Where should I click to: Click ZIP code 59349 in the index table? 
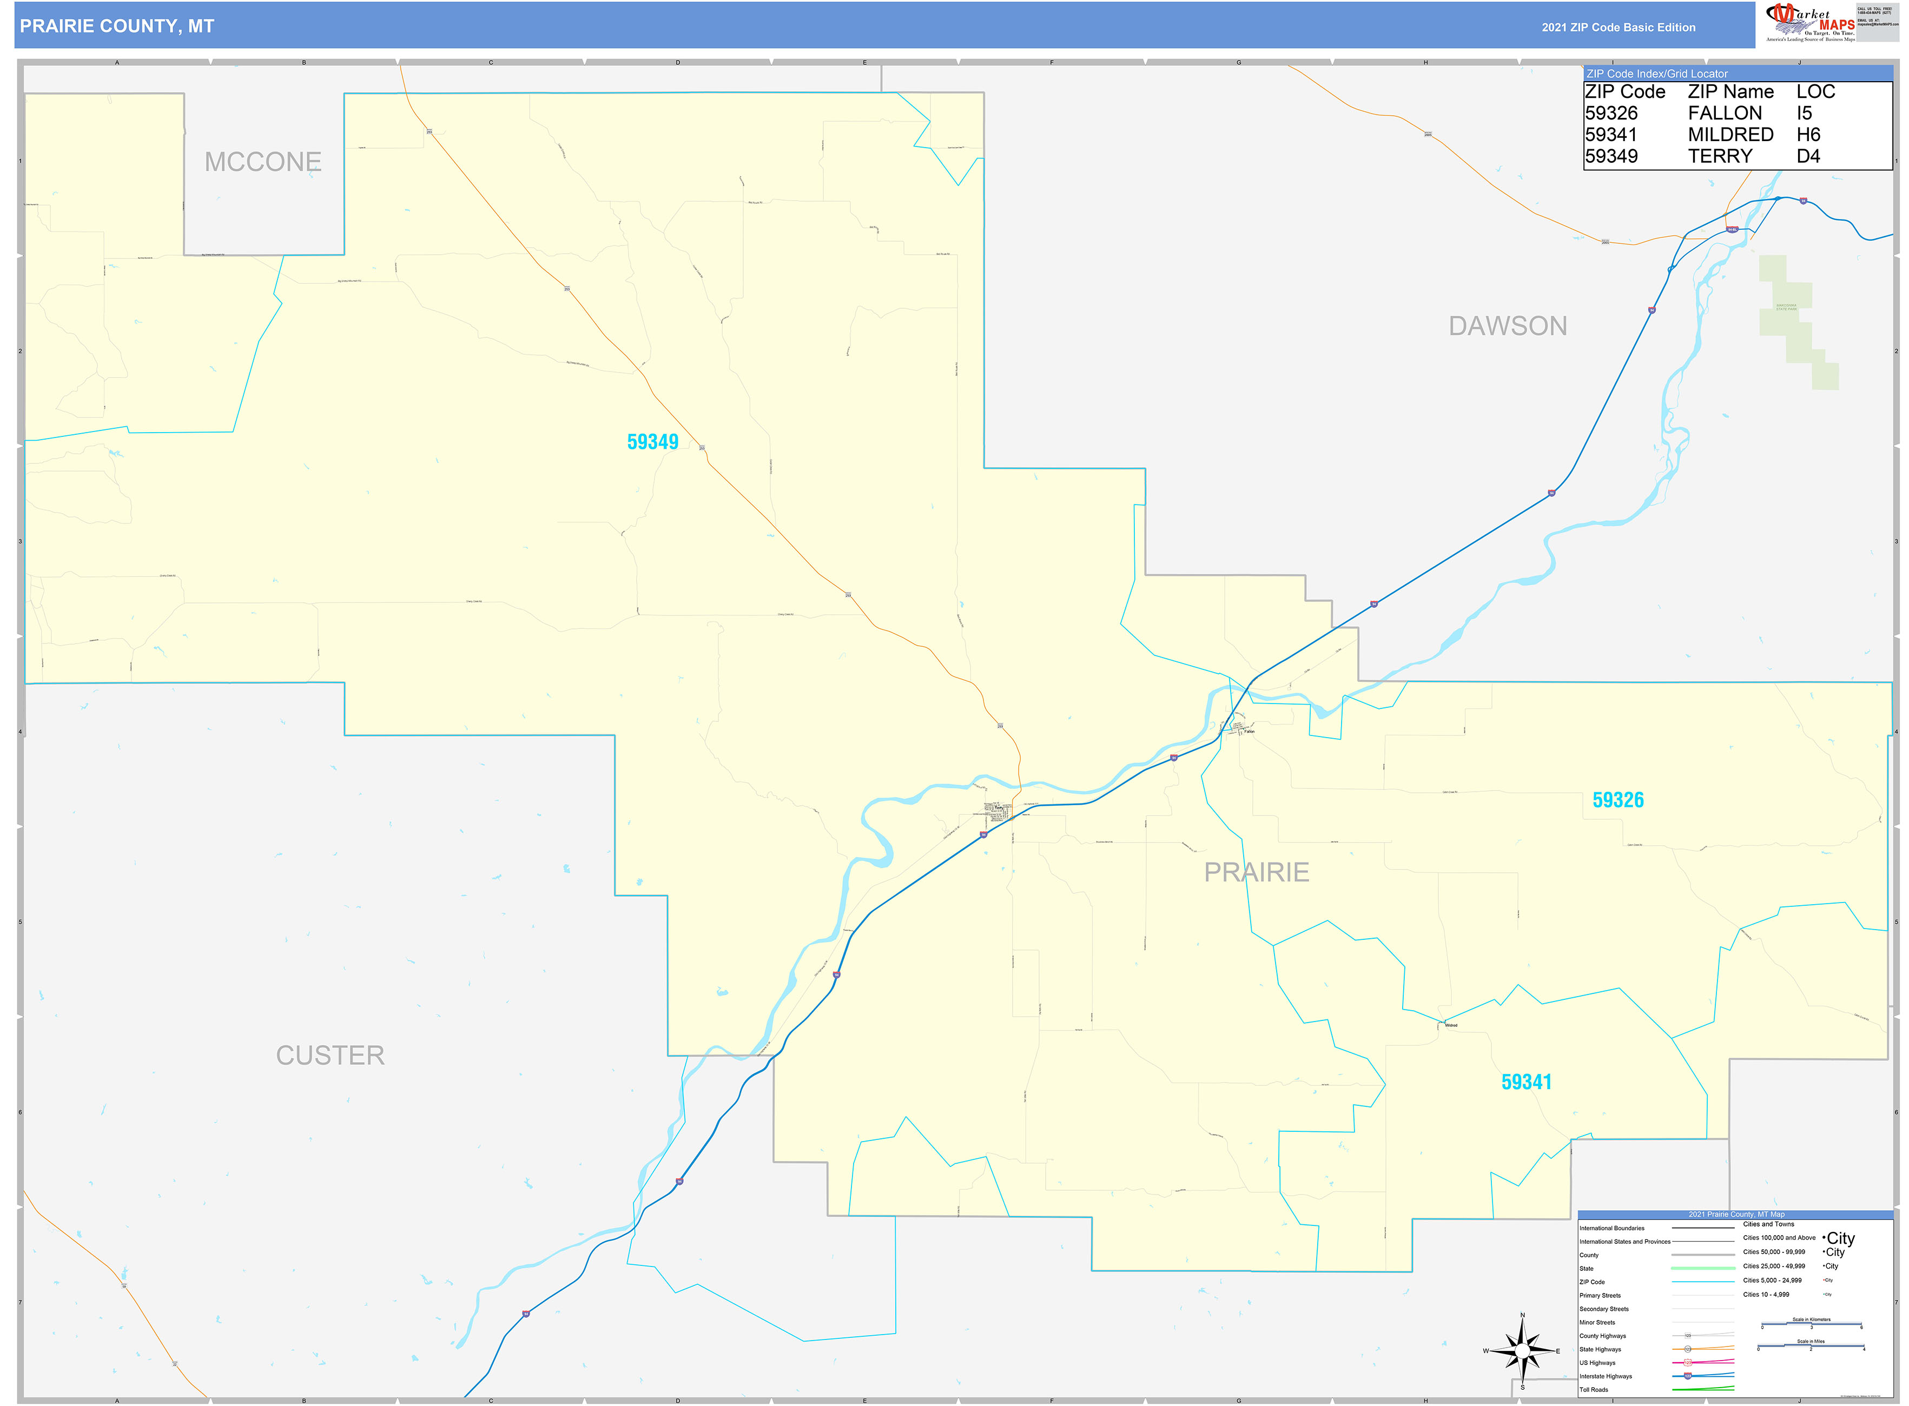click(x=1611, y=156)
